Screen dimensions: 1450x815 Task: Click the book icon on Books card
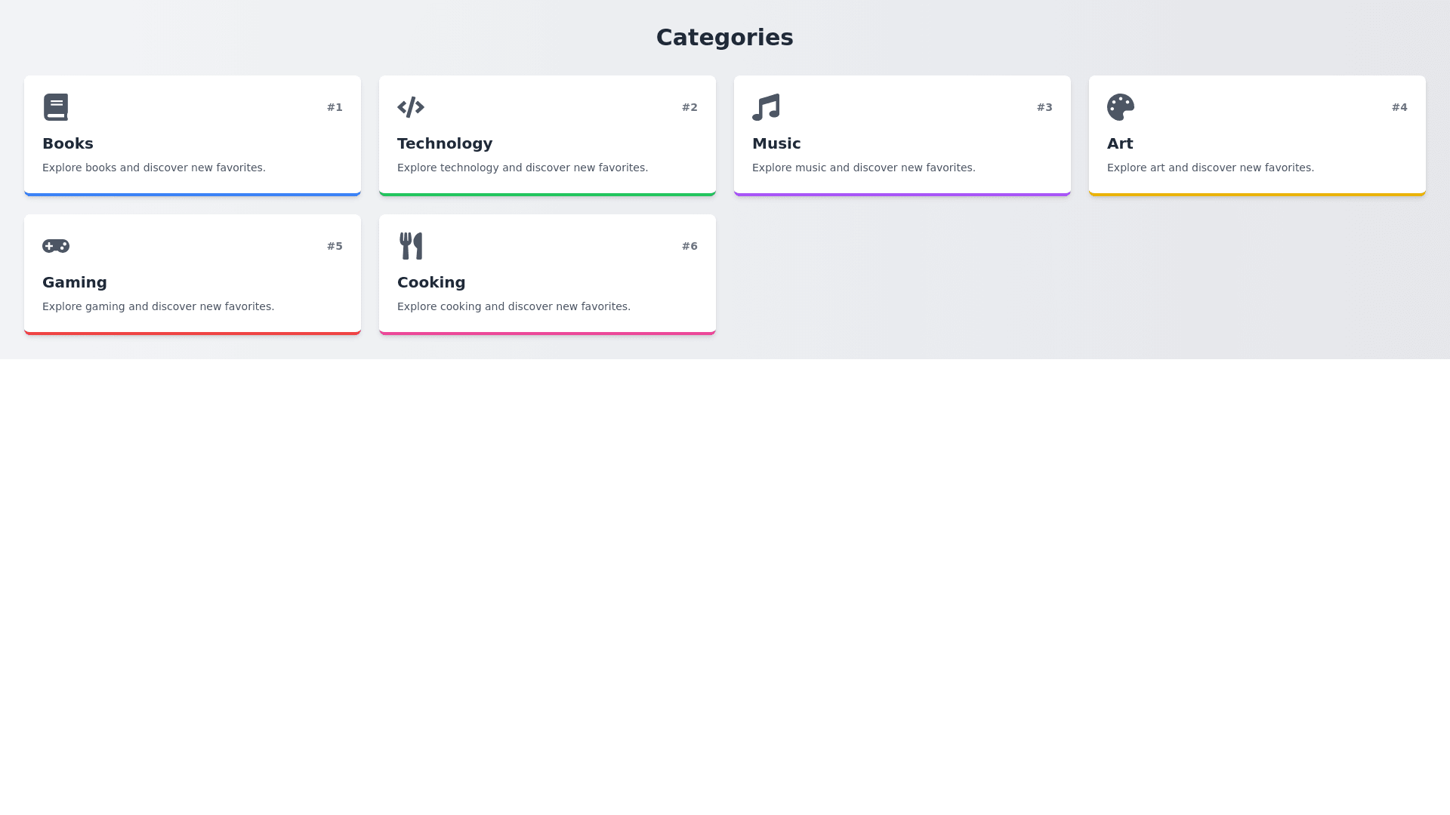pyautogui.click(x=56, y=107)
